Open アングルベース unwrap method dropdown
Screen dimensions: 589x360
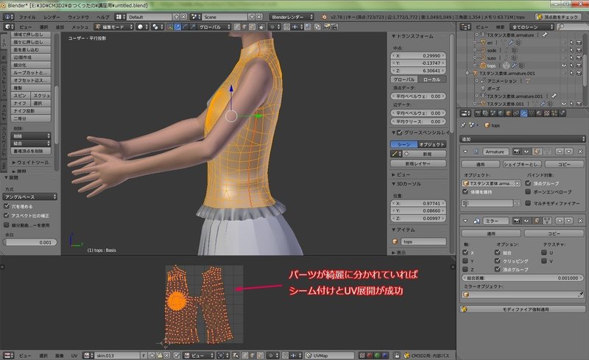[30, 197]
